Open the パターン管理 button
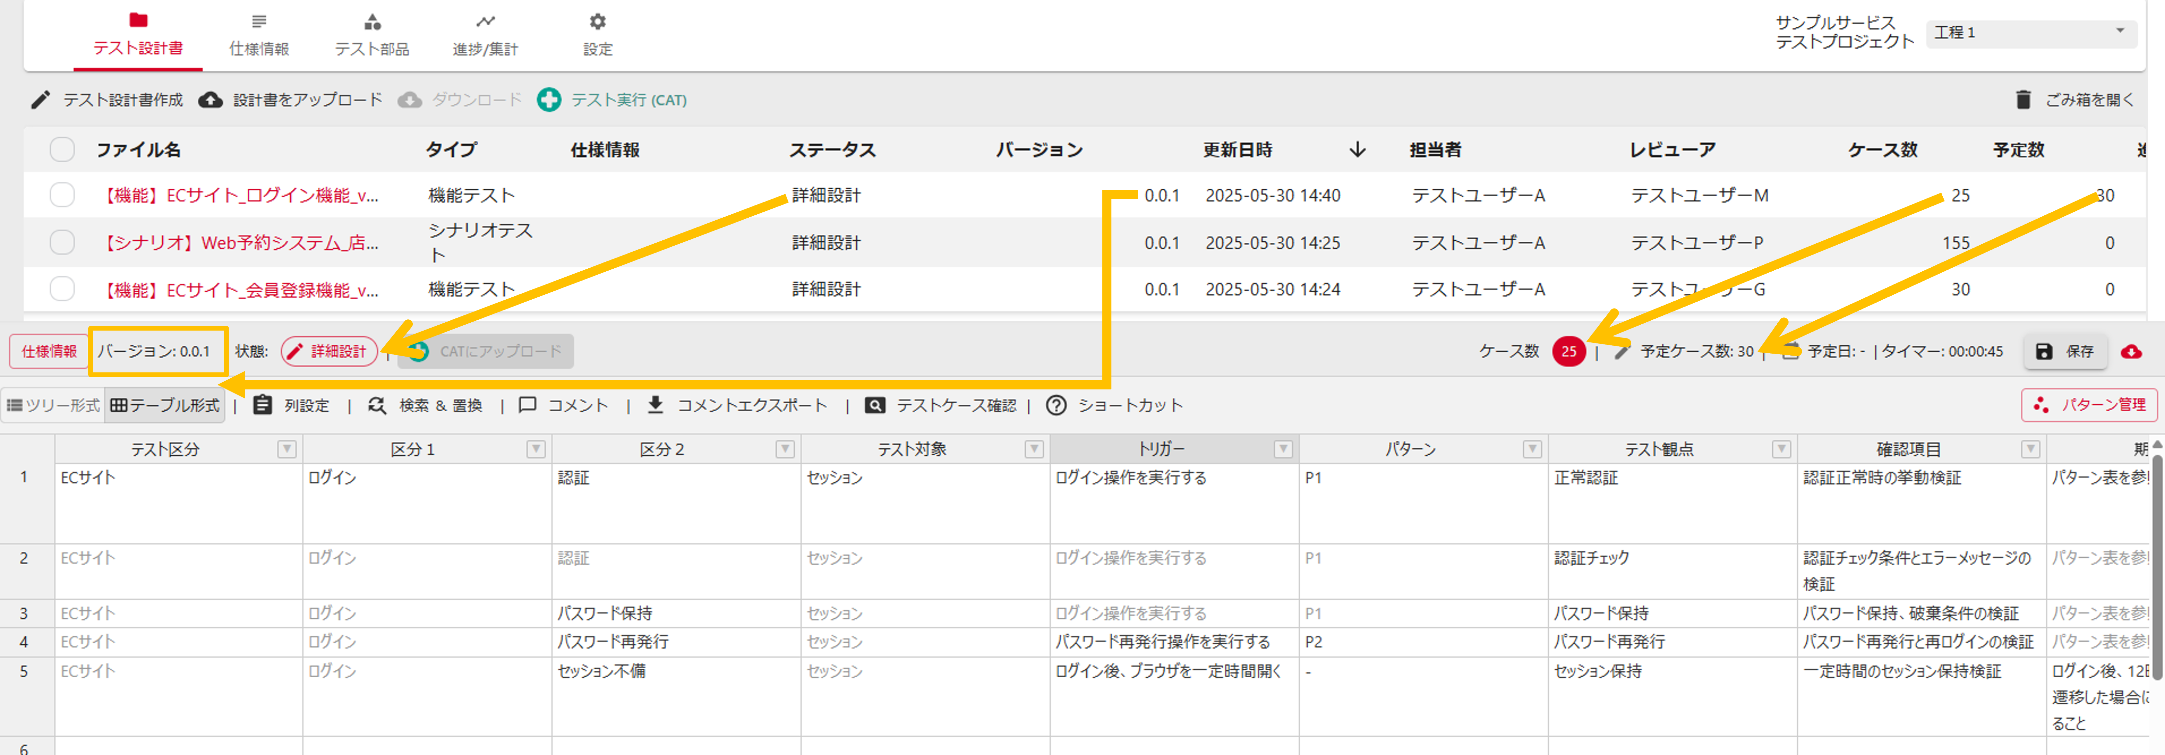Image resolution: width=2165 pixels, height=755 pixels. (x=2089, y=405)
